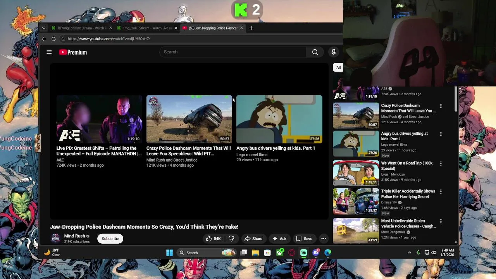Click the browser address bar URL
496x279 pixels.
point(108,39)
